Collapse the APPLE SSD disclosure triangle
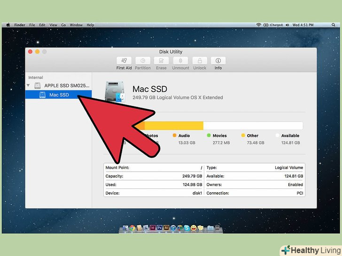 point(28,85)
